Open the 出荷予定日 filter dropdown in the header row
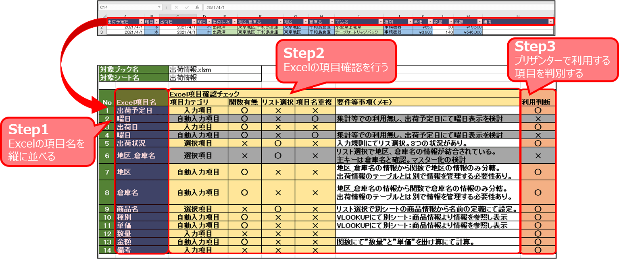Screen dimensions: 619x259 click(141, 21)
